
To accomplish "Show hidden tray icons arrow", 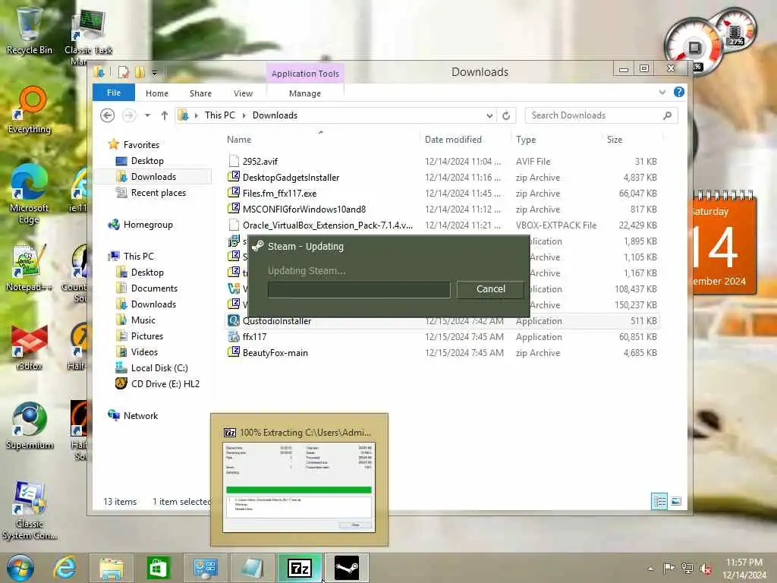I will tap(650, 569).
